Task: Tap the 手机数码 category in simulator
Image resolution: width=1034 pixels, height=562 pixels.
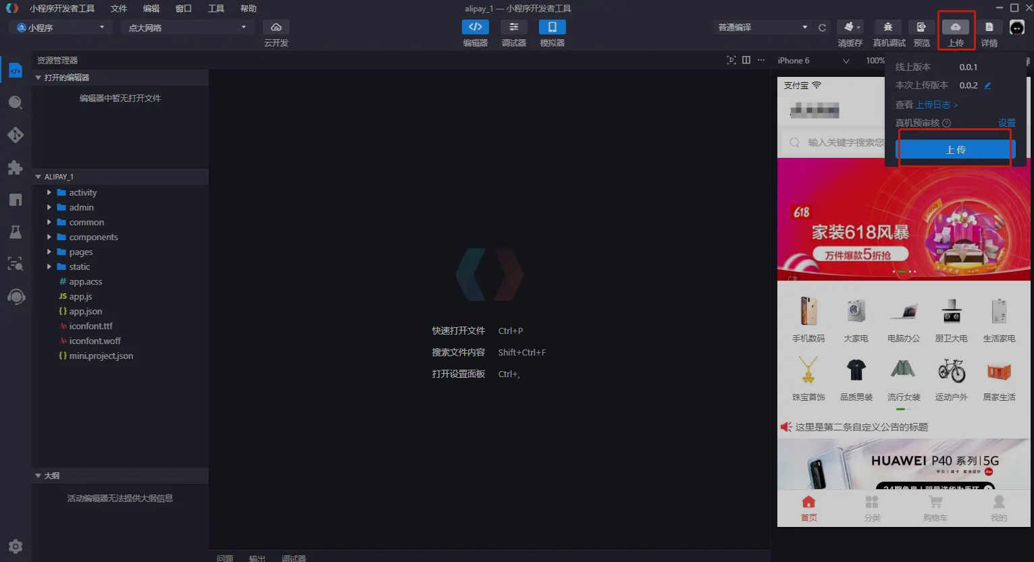Action: (x=808, y=320)
